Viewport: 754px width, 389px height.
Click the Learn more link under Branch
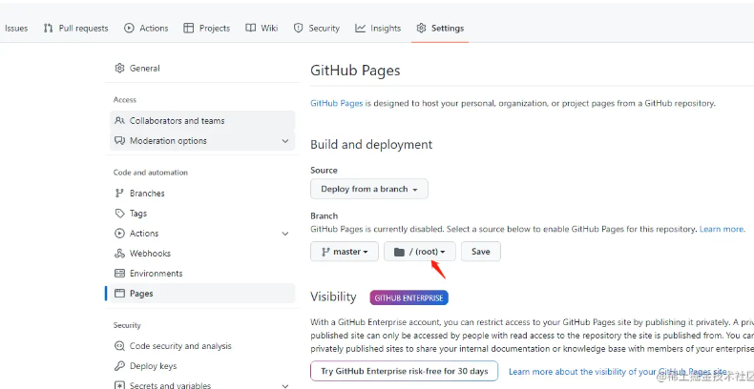coord(723,229)
